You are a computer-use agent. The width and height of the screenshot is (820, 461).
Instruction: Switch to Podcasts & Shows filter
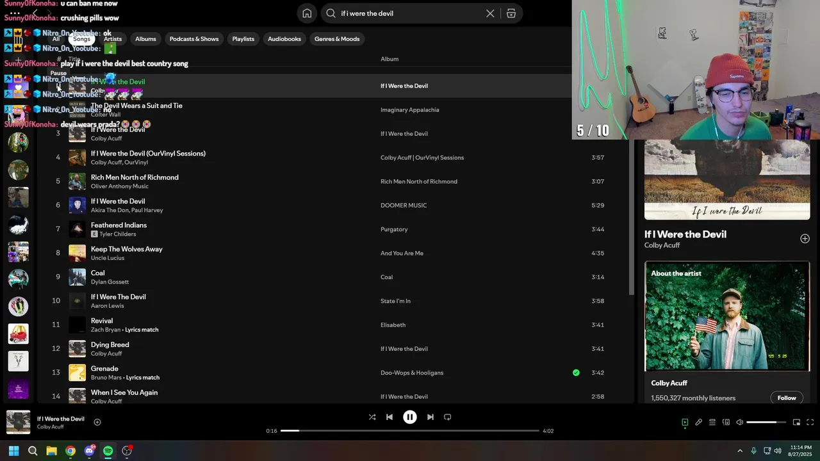click(x=194, y=39)
